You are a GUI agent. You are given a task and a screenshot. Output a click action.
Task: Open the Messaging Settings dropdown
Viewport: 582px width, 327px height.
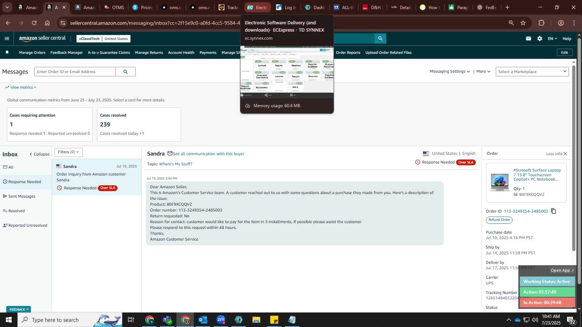[450, 72]
